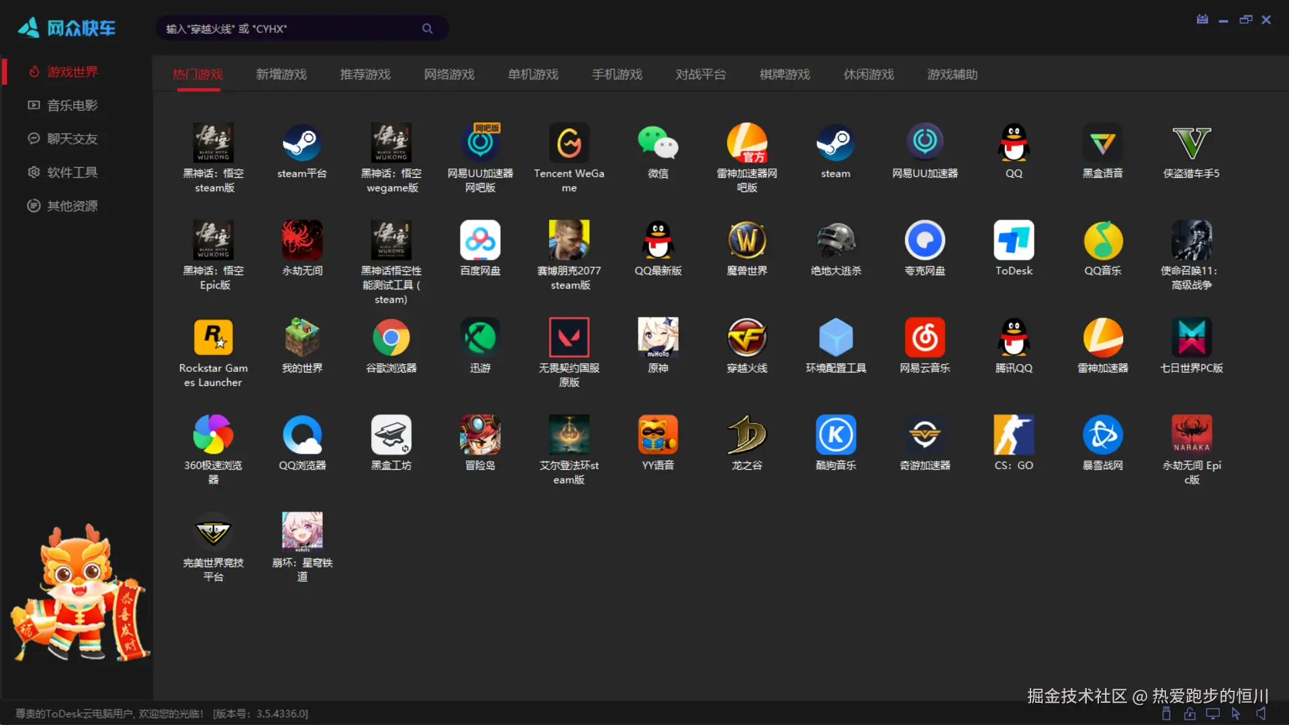This screenshot has height=725, width=1289.
Task: Switch to 单机游戏 tab
Action: tap(533, 75)
